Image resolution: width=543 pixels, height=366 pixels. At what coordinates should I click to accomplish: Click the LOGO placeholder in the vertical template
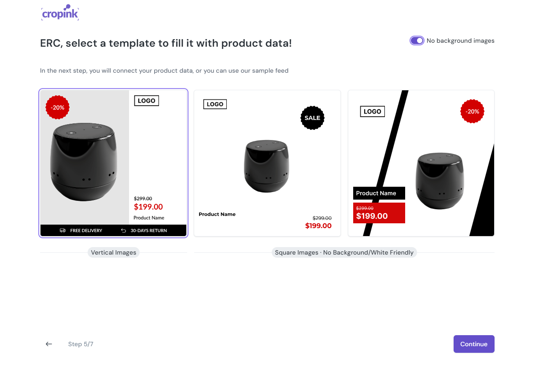pos(146,101)
